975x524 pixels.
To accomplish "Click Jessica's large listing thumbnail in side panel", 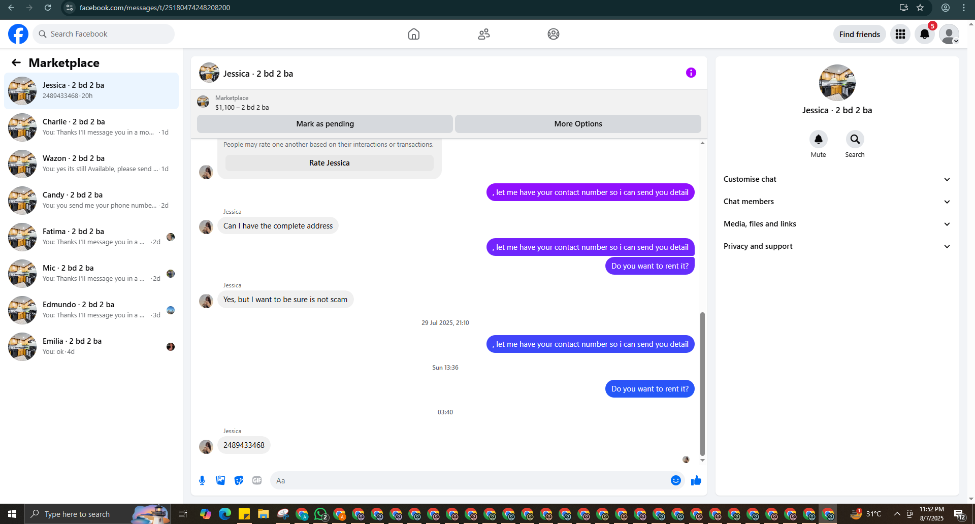I will click(837, 83).
